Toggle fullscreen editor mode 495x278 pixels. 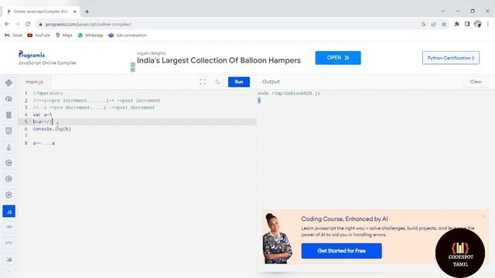tap(203, 82)
